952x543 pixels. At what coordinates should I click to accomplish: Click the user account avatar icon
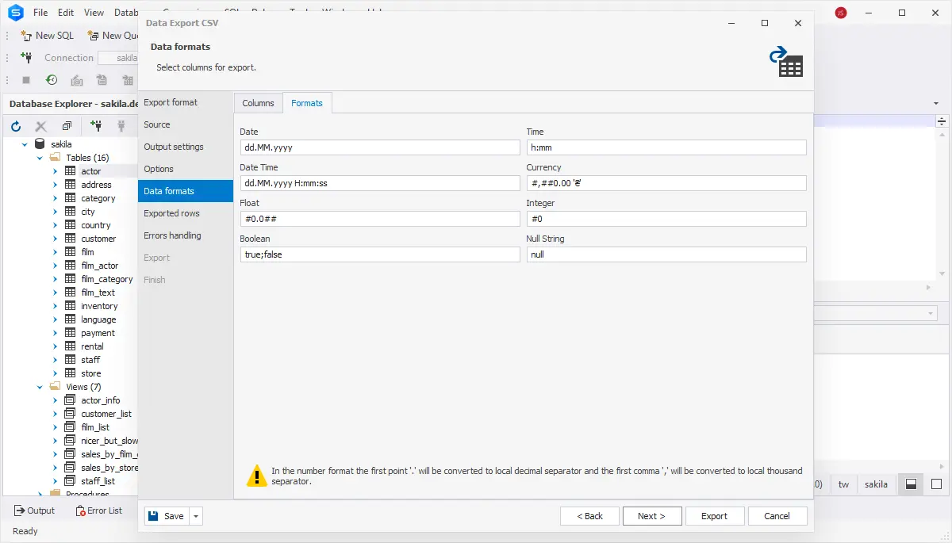coord(841,13)
